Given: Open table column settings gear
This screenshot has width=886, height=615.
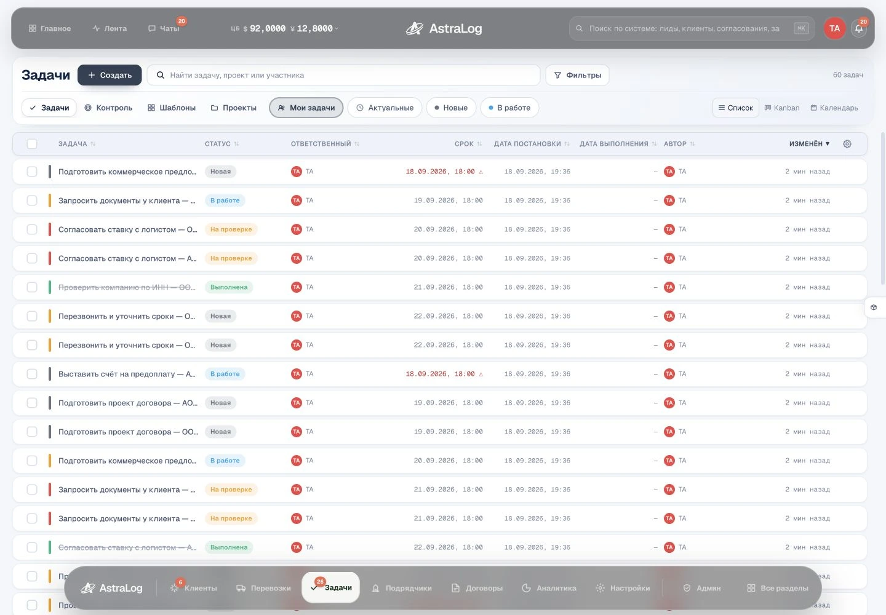Looking at the screenshot, I should click(x=847, y=144).
